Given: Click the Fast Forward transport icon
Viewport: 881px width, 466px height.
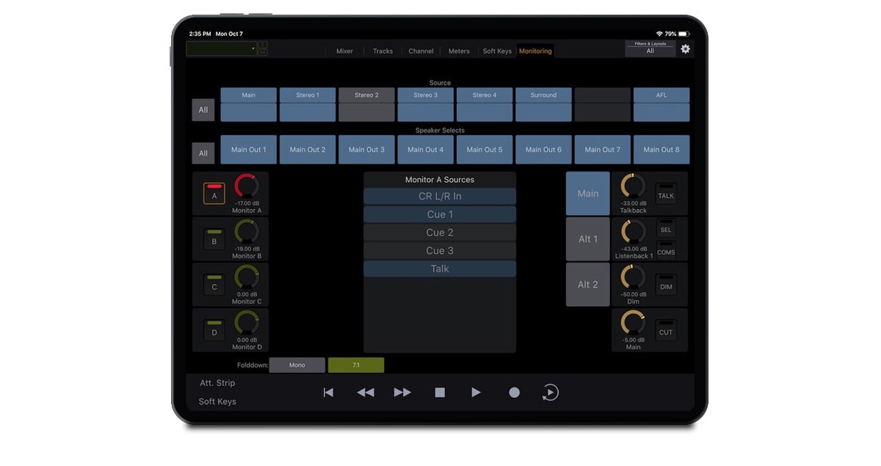Looking at the screenshot, I should tap(402, 393).
